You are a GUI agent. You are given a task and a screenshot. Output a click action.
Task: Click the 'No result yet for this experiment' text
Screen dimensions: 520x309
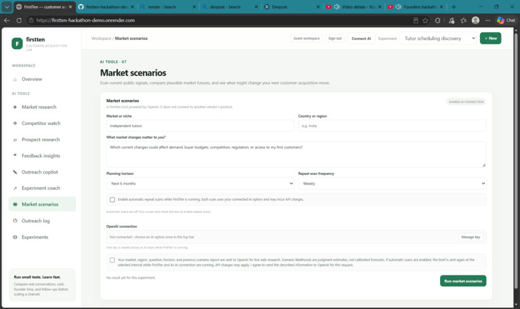[131, 278]
